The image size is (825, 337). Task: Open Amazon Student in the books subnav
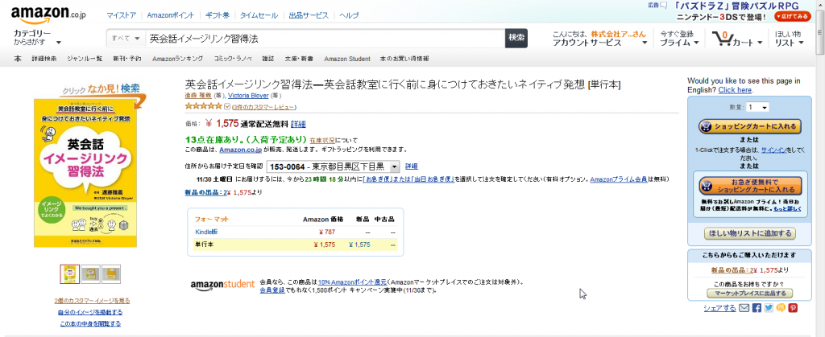tap(347, 58)
